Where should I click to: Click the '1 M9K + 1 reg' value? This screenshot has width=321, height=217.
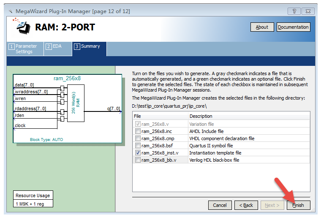(30, 204)
